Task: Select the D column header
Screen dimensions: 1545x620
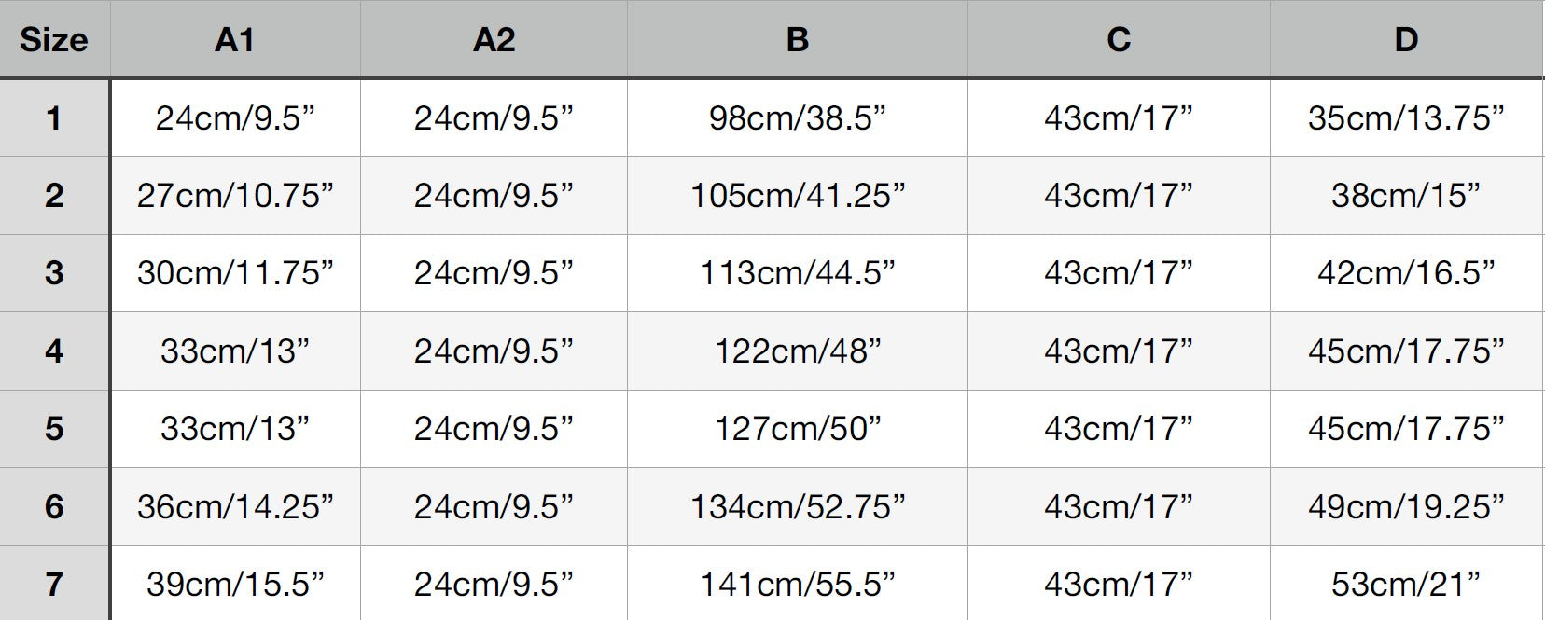Action: (x=1406, y=40)
